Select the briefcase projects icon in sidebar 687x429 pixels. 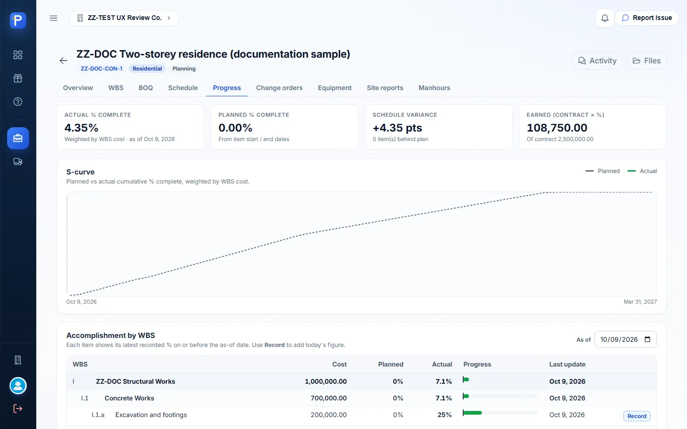click(18, 138)
